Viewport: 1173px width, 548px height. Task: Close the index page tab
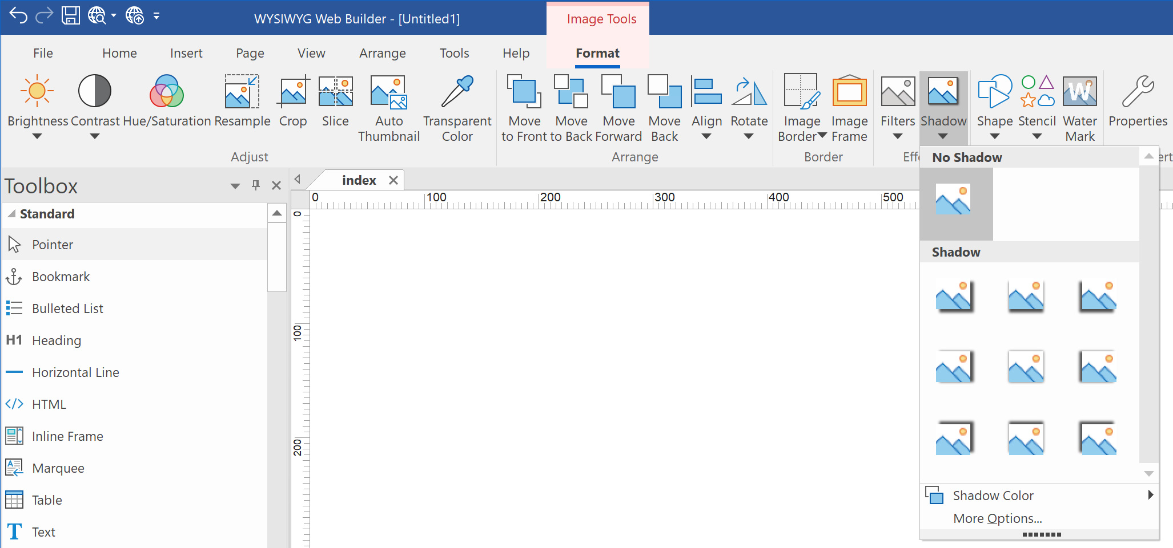pos(393,180)
